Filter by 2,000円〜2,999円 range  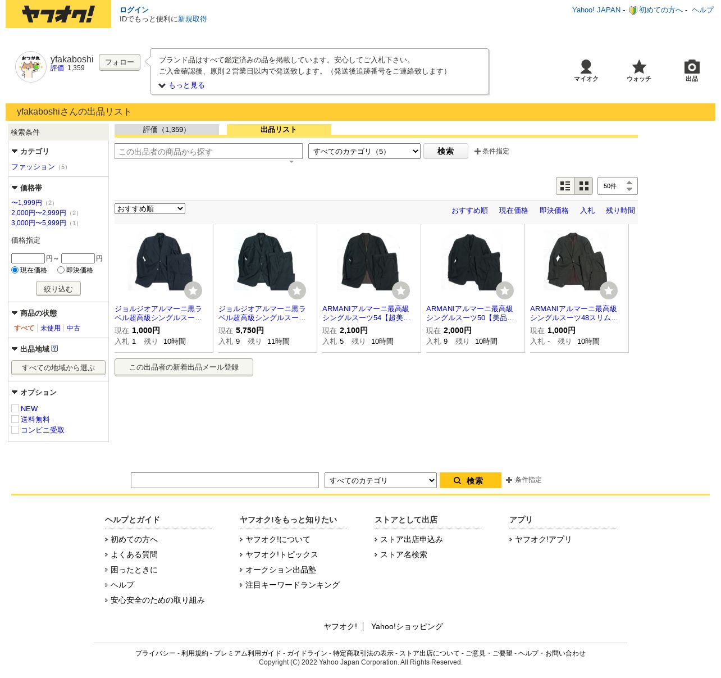pos(39,213)
